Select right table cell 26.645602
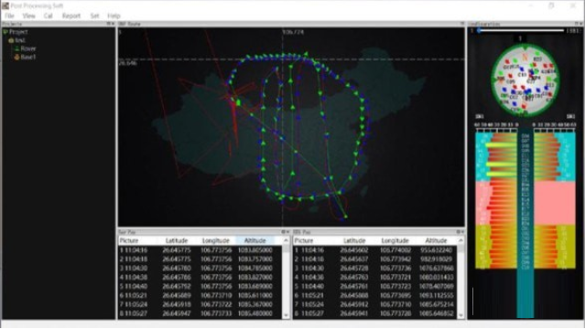 coord(354,250)
